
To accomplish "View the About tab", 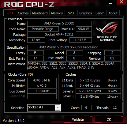I will 113,13.
